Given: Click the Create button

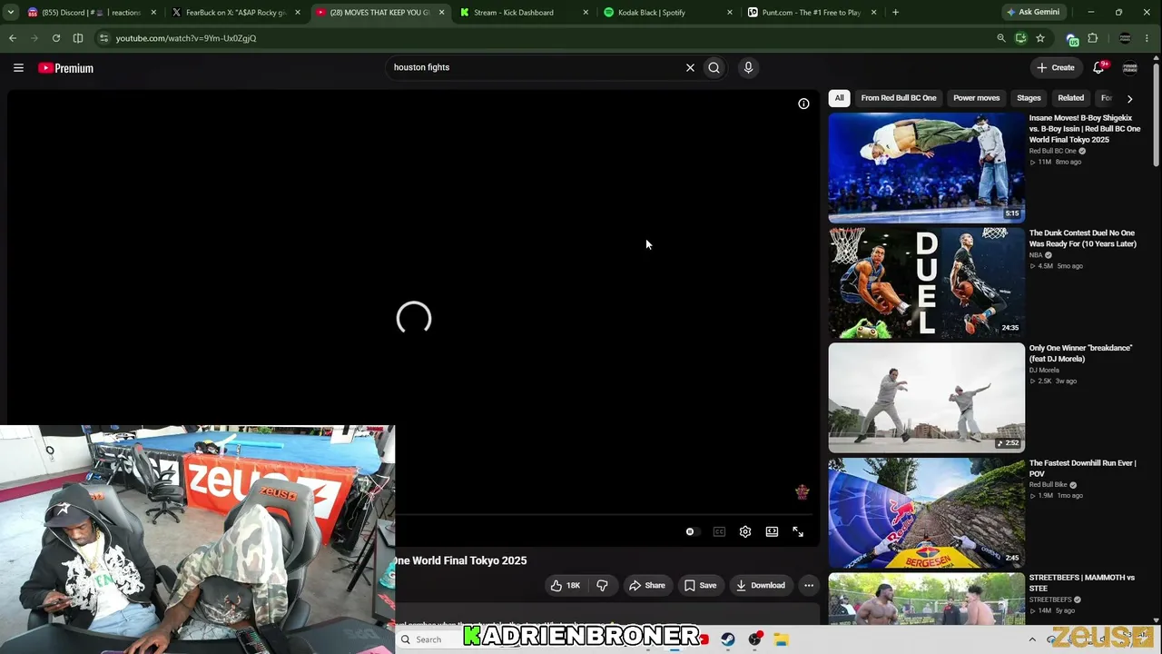Looking at the screenshot, I should pyautogui.click(x=1056, y=67).
